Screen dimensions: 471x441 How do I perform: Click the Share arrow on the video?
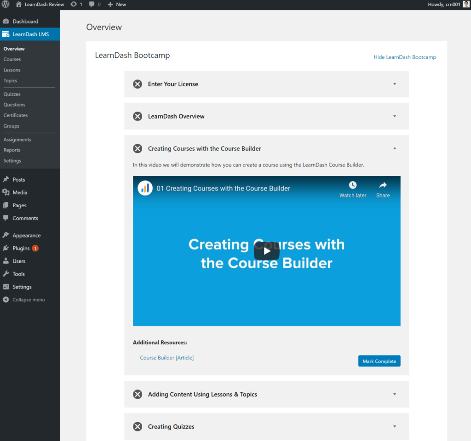(x=383, y=185)
